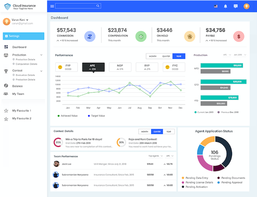Click the US flag language icon
The width and height of the screenshot is (257, 197).
point(215,6)
